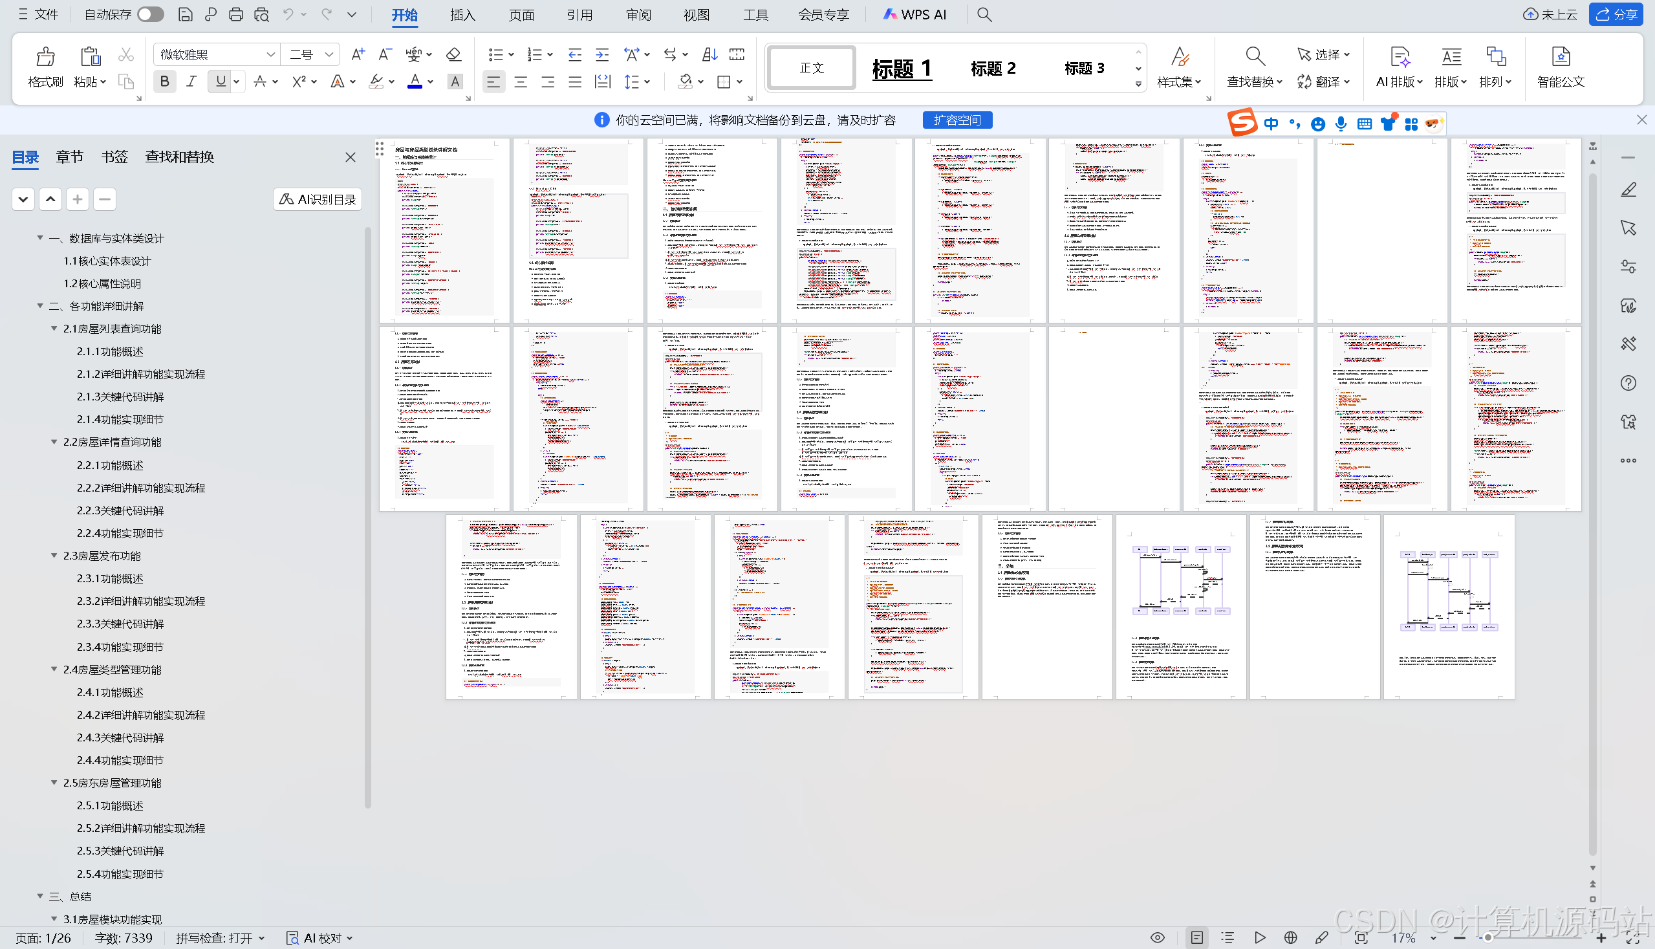This screenshot has height=949, width=1655.
Task: Switch to the 章节 navigation tab
Action: point(69,157)
